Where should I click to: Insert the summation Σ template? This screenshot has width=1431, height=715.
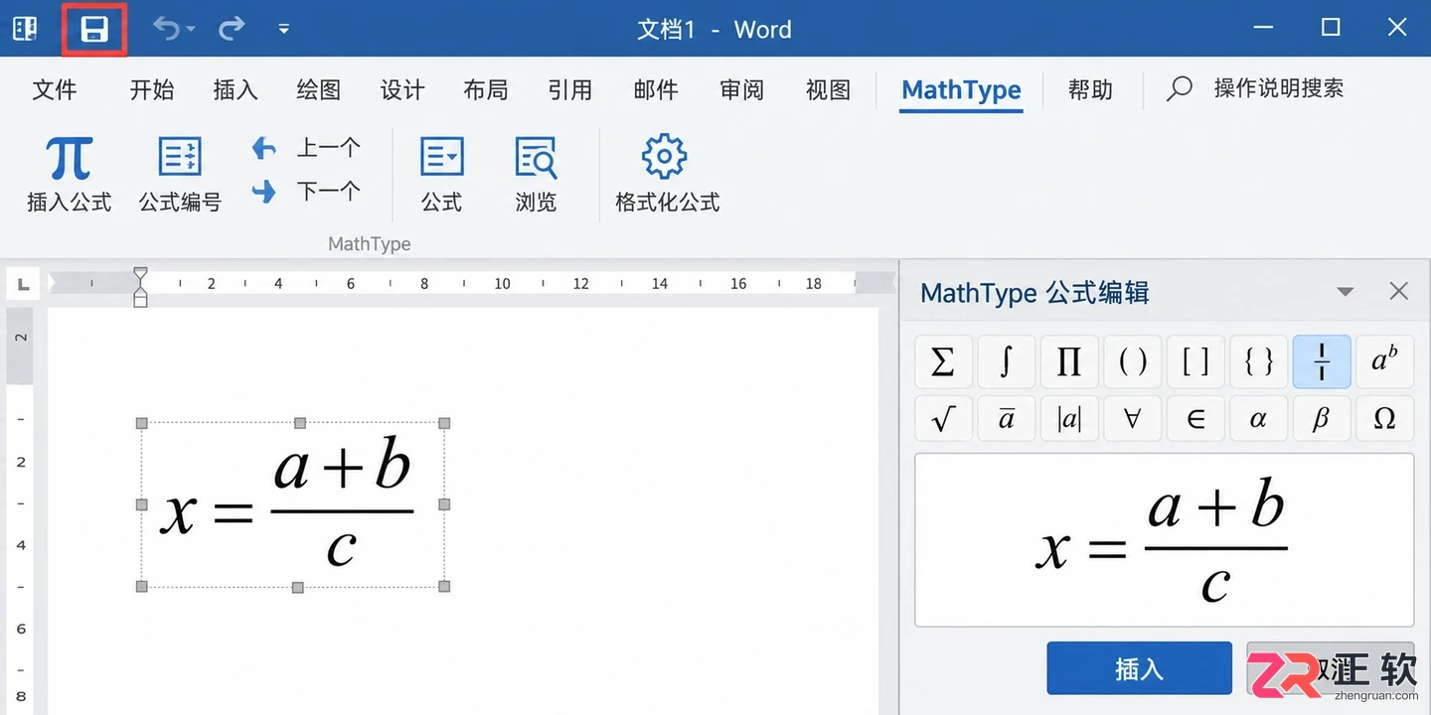point(943,361)
